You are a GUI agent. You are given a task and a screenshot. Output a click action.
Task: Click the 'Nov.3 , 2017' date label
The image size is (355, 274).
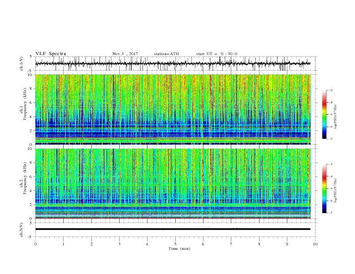pos(125,54)
